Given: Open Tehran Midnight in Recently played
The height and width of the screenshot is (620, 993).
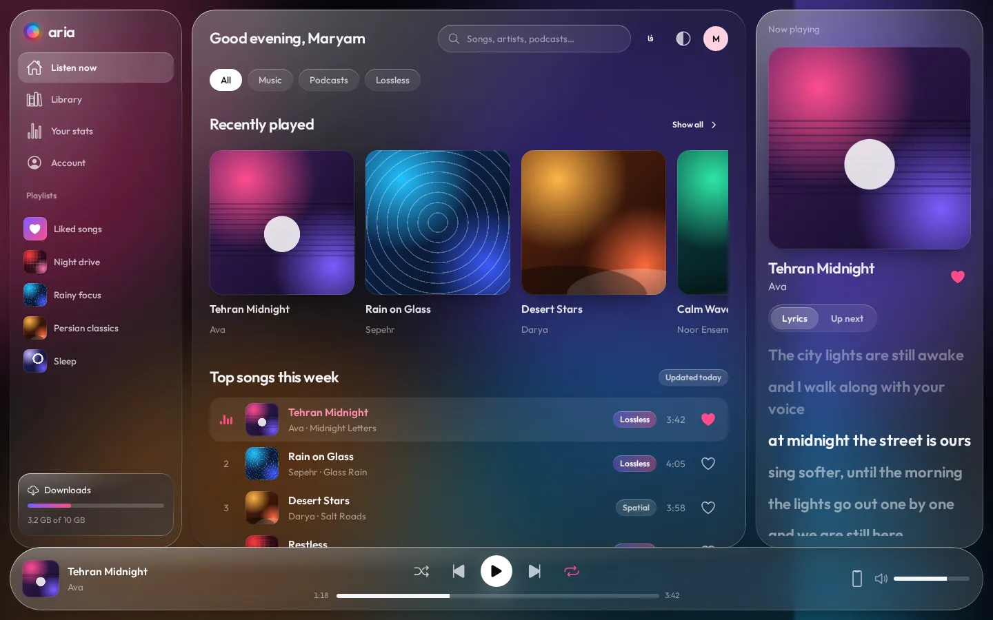Looking at the screenshot, I should point(282,243).
